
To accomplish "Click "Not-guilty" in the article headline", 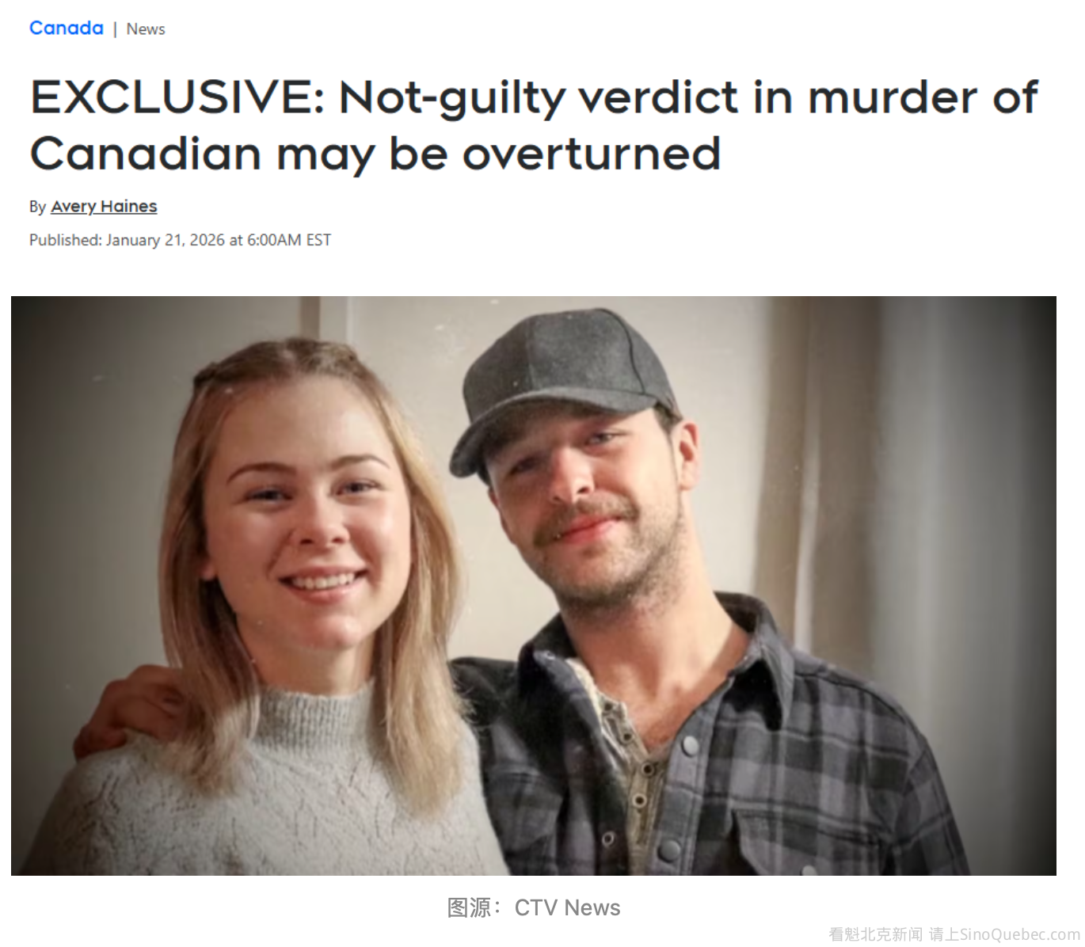I will click(451, 98).
